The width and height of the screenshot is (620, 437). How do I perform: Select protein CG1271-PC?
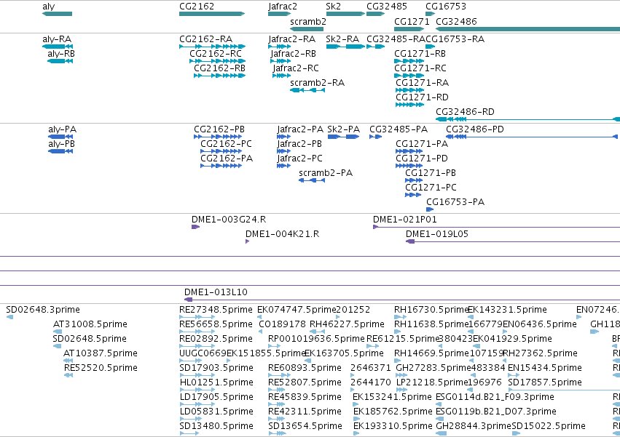[431, 188]
